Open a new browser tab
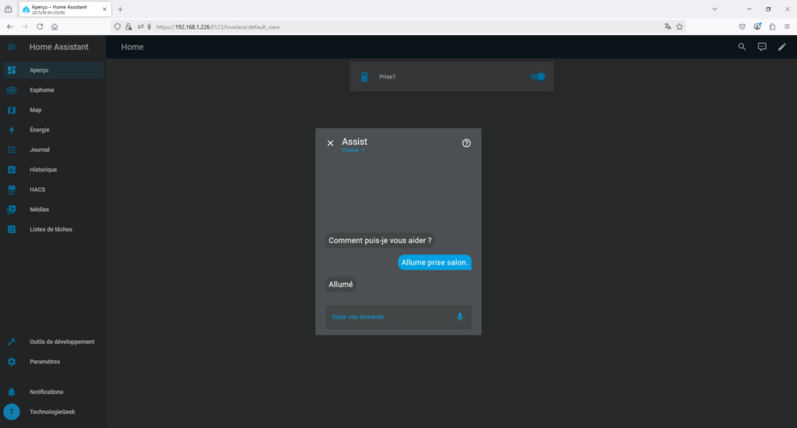 pos(120,9)
